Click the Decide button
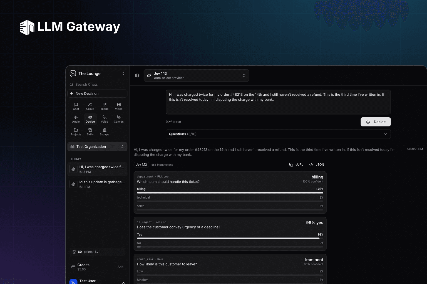 (376, 122)
